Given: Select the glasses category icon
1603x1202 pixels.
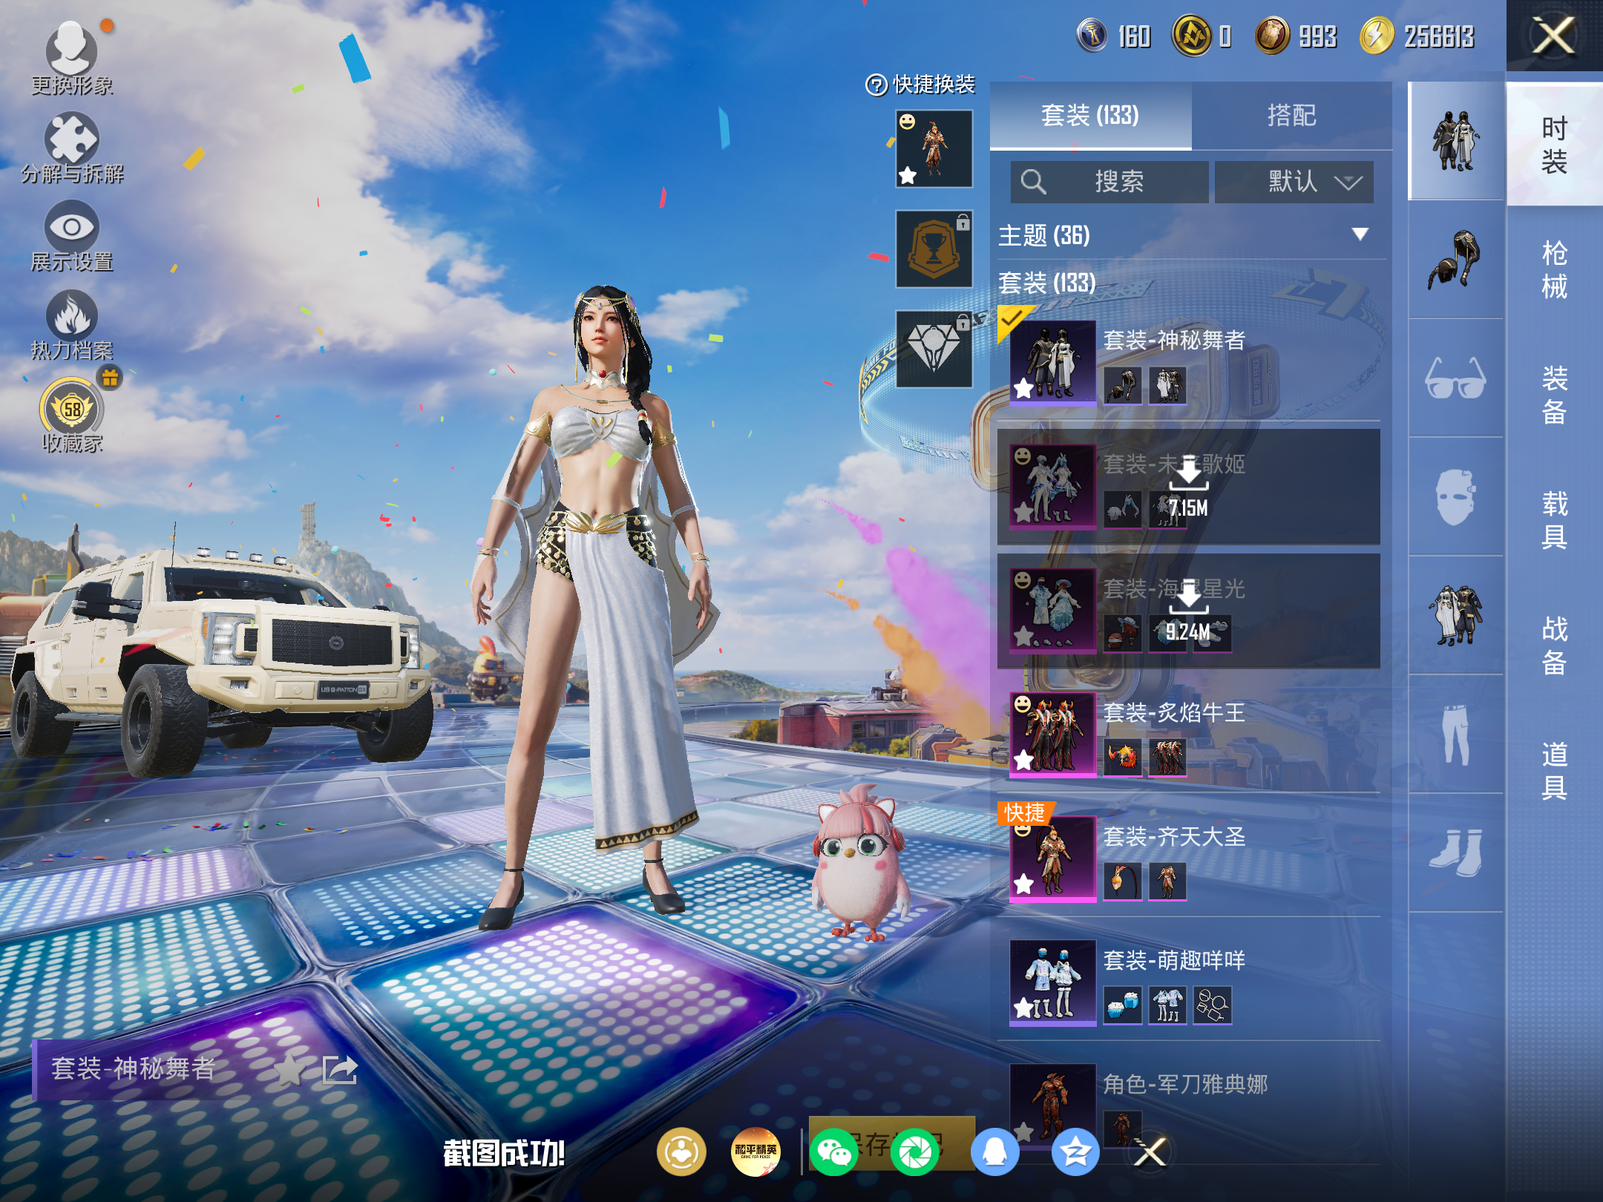Looking at the screenshot, I should point(1455,378).
